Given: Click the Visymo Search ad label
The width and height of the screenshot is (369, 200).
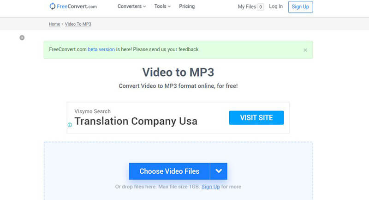Looking at the screenshot, I should click(93, 111).
